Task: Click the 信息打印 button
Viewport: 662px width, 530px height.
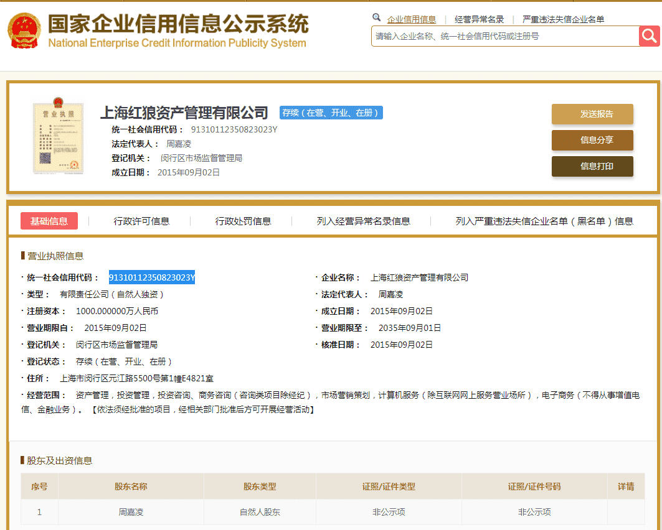Action: click(x=592, y=166)
